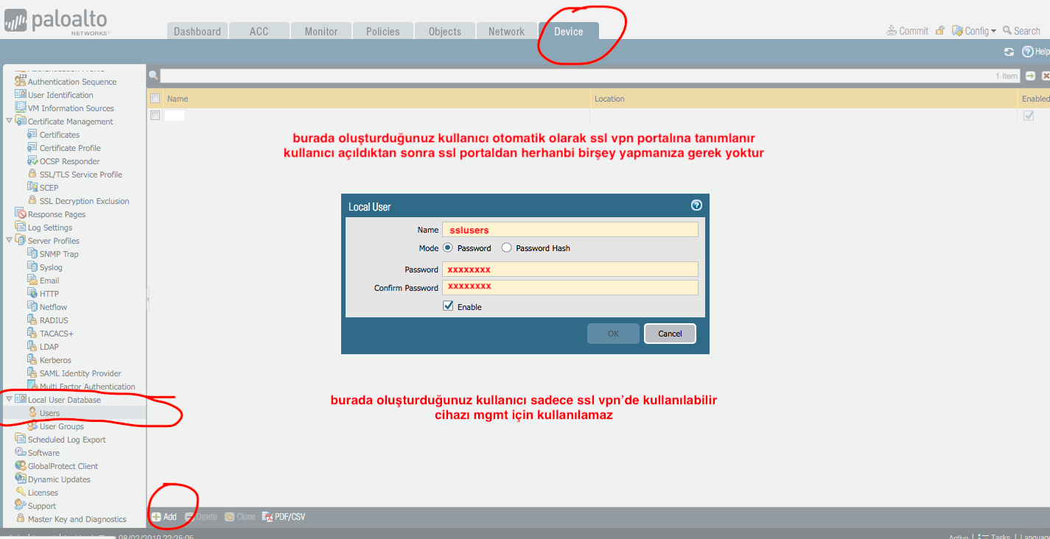Click the Confirm Password field
This screenshot has height=539, width=1050.
point(570,287)
